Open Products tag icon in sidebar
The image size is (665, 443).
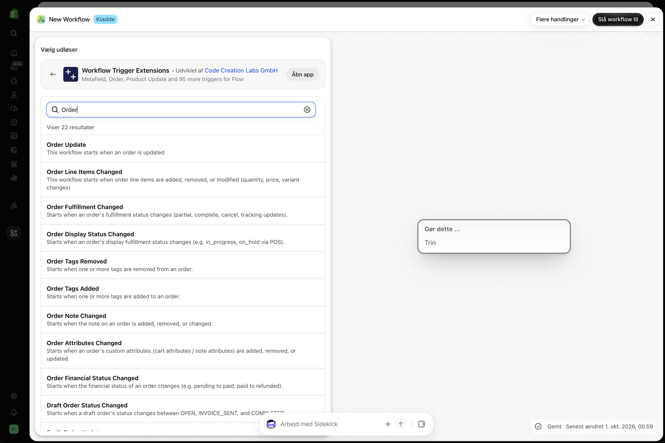(14, 81)
